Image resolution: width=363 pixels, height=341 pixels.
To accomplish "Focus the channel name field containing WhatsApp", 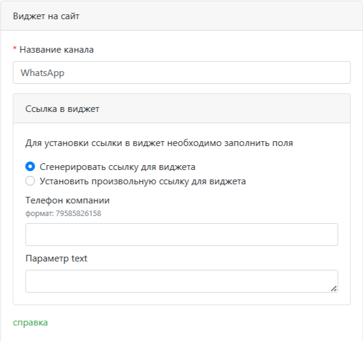I will tap(181, 73).
